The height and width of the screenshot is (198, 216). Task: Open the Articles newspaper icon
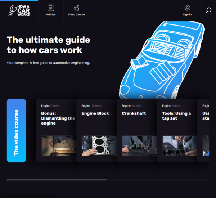51,8
